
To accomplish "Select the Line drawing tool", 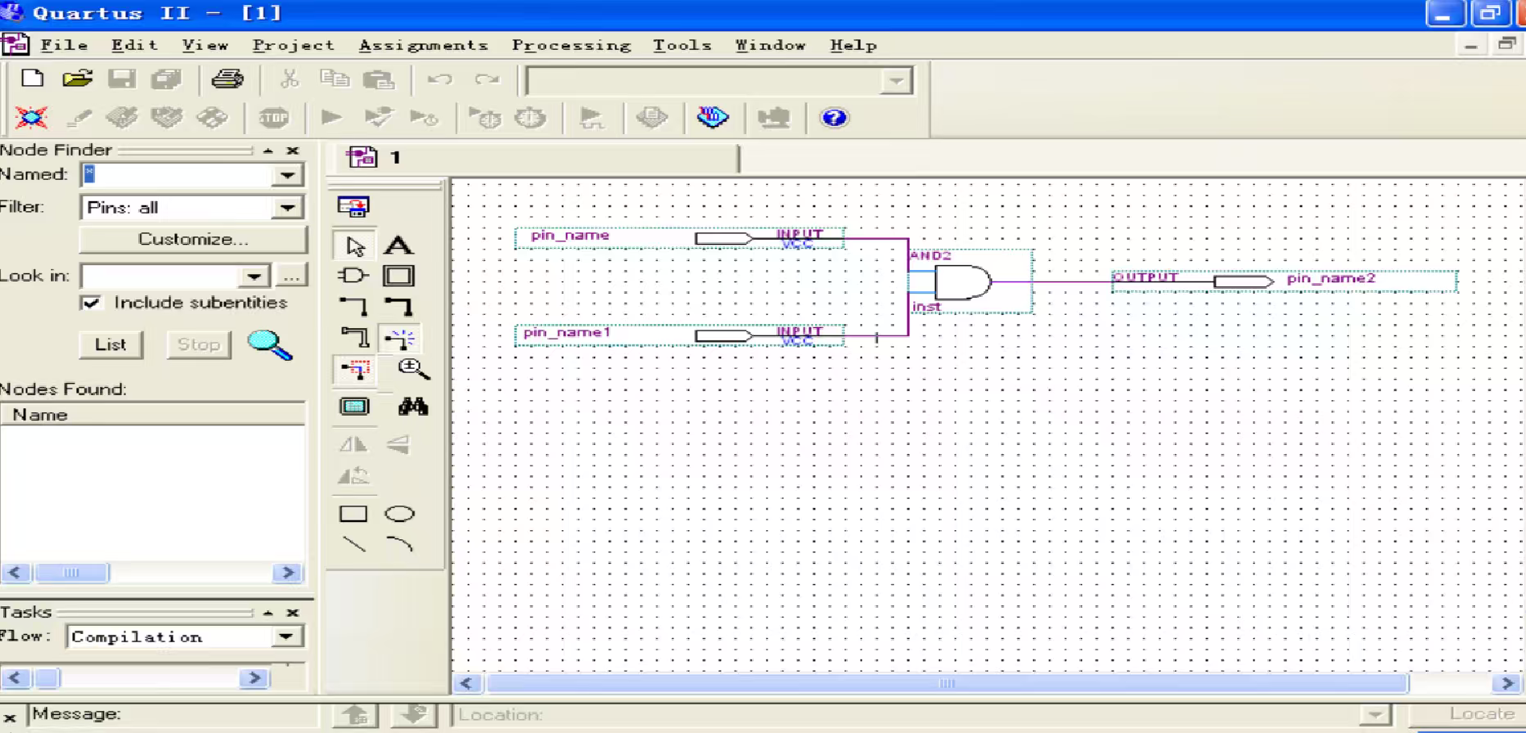I will 353,545.
